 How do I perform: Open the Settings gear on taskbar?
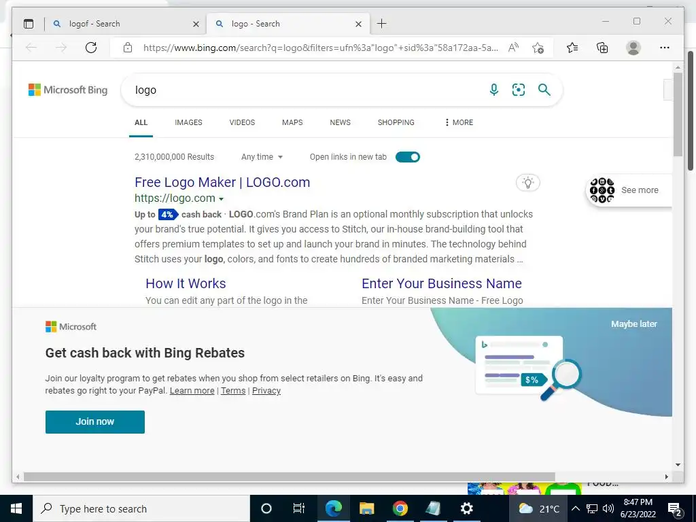466,508
